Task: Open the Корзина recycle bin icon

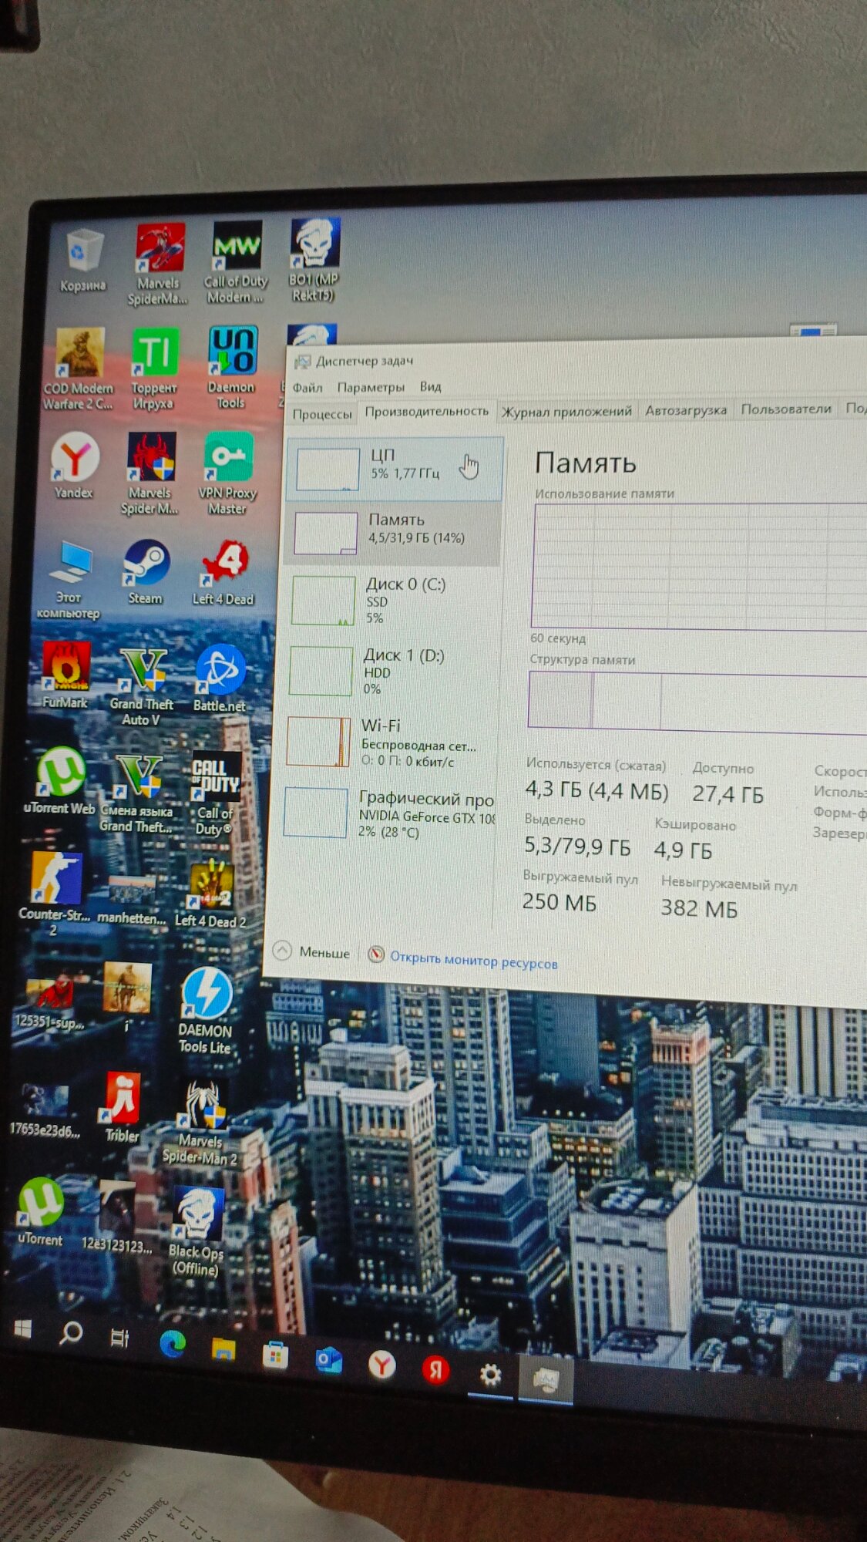Action: coord(83,261)
